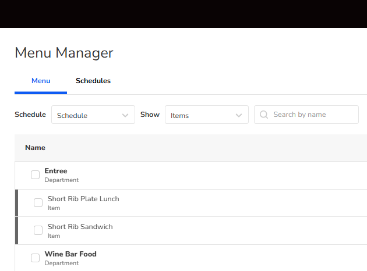Click the Menu Manager page heading
The width and height of the screenshot is (367, 271).
(64, 53)
